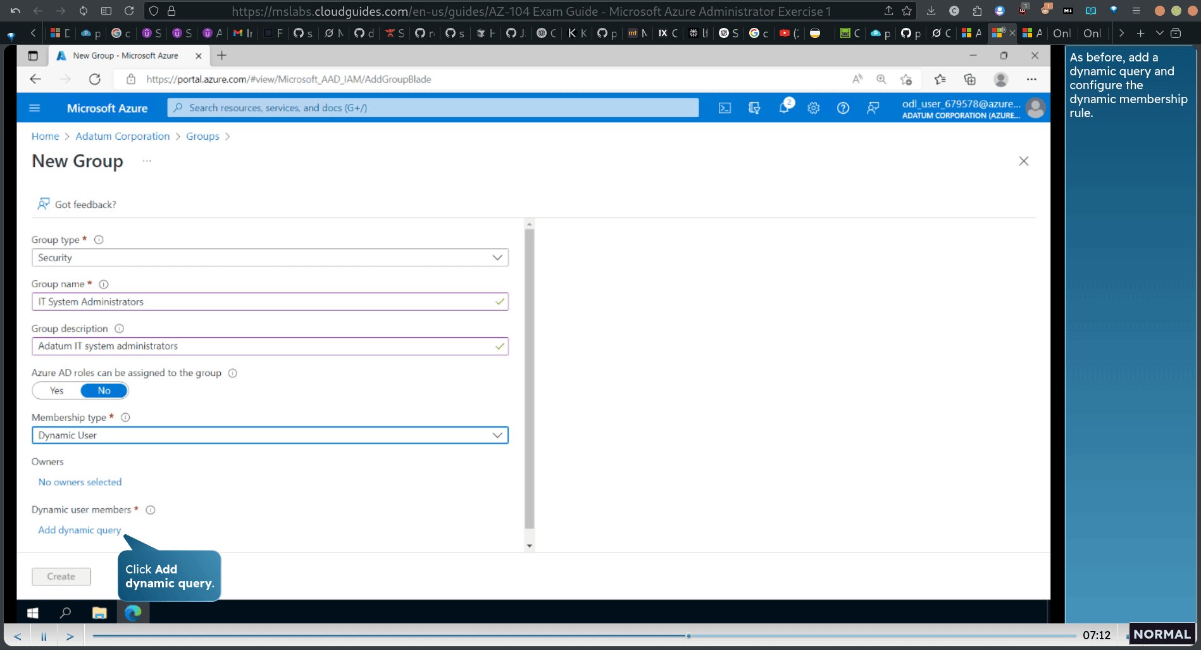This screenshot has width=1201, height=650.
Task: Click the Got feedback? link
Action: (x=77, y=204)
